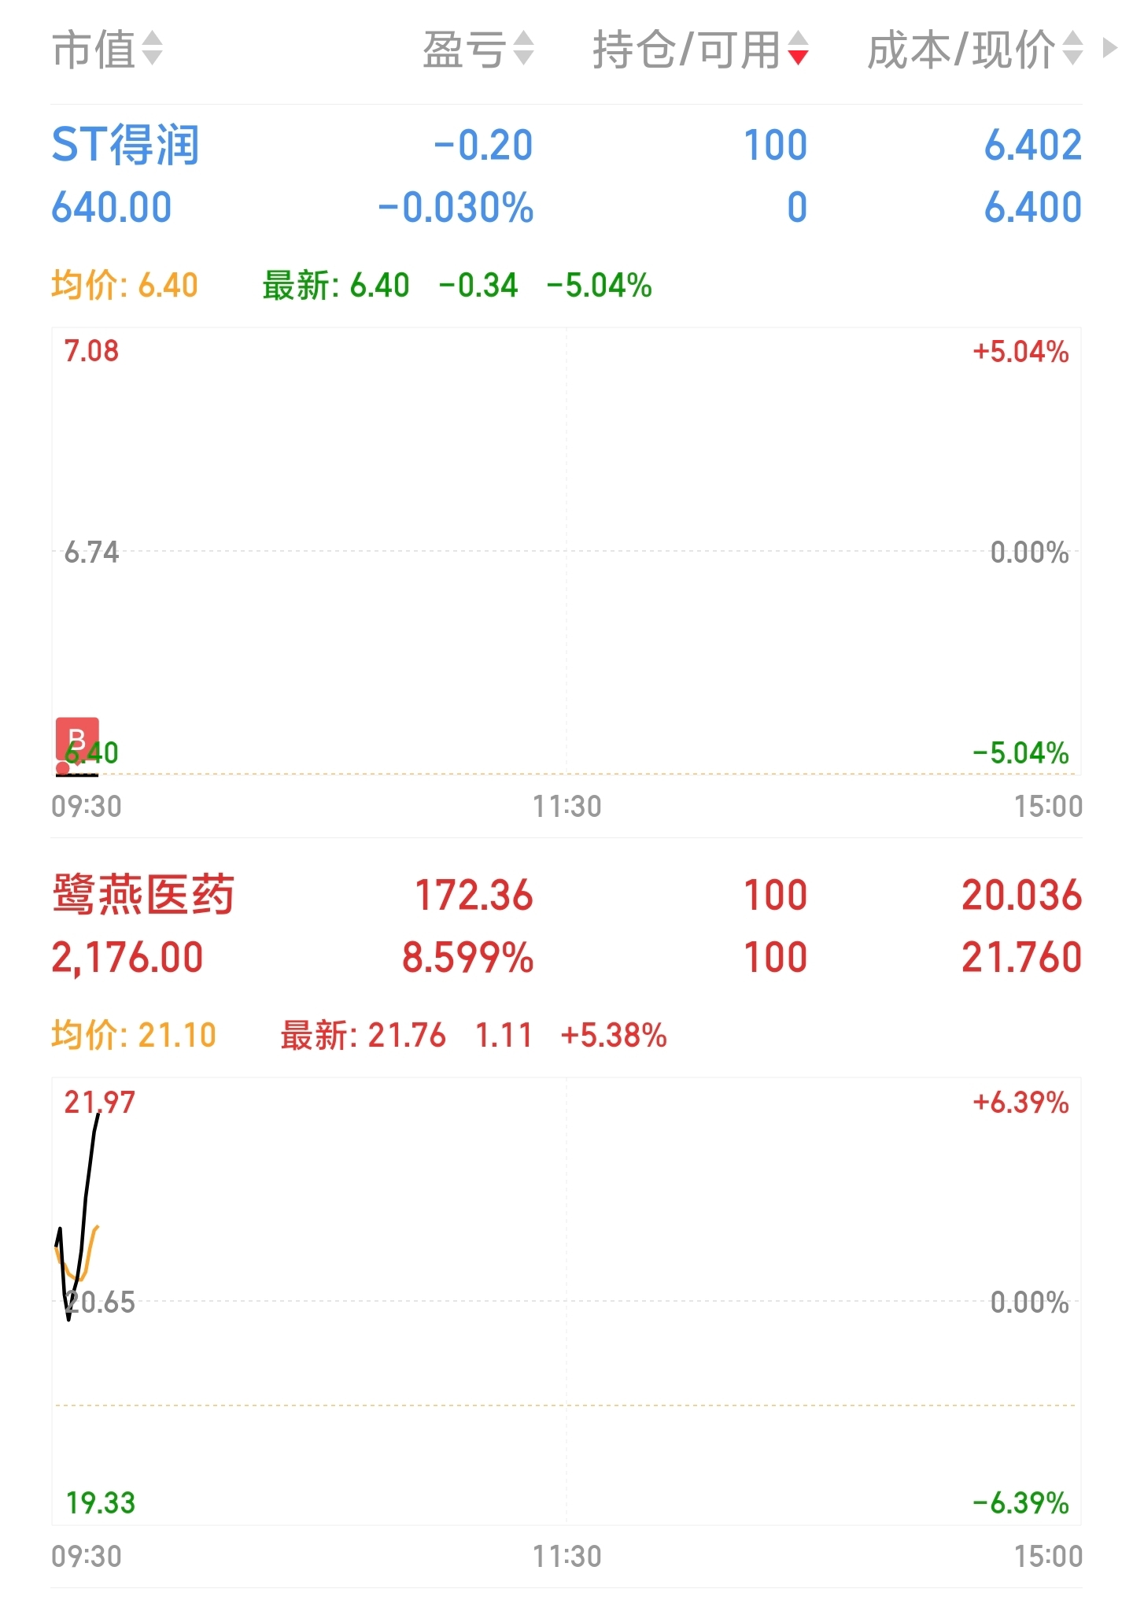
Task: Sort holdings by the 市值 header
Action: (94, 50)
